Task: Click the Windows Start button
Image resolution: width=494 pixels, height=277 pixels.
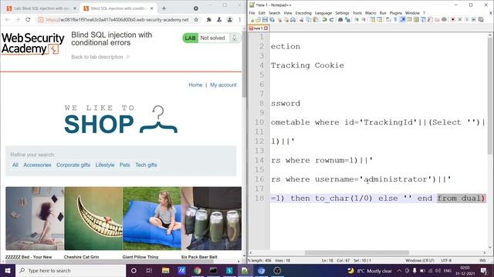Action: [x=8, y=270]
